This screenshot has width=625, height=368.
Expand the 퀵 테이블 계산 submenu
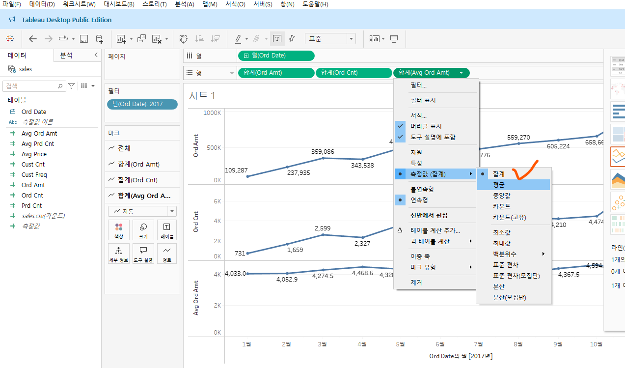tap(436, 241)
